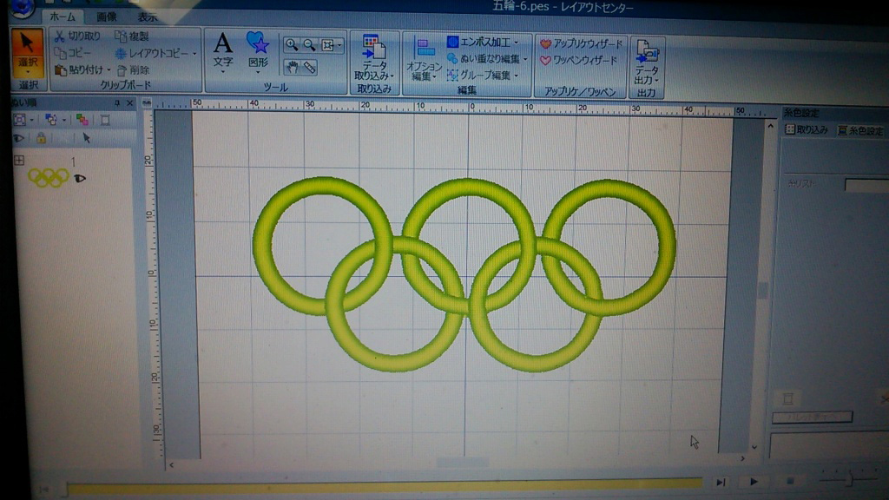Switch to the 画像 ribbon tab
The width and height of the screenshot is (889, 500).
pos(107,17)
